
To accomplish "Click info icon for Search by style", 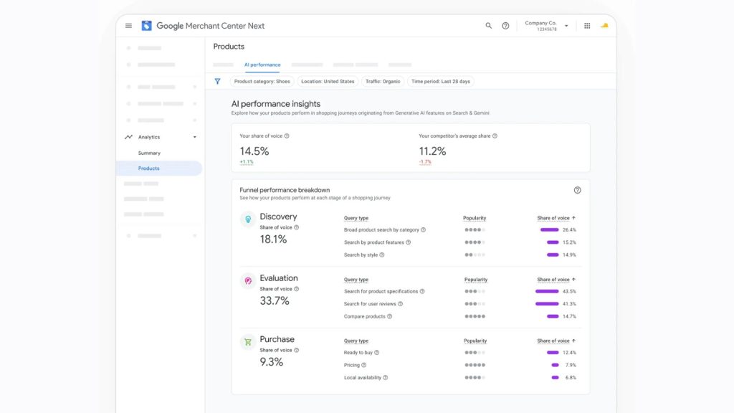I will tap(382, 255).
